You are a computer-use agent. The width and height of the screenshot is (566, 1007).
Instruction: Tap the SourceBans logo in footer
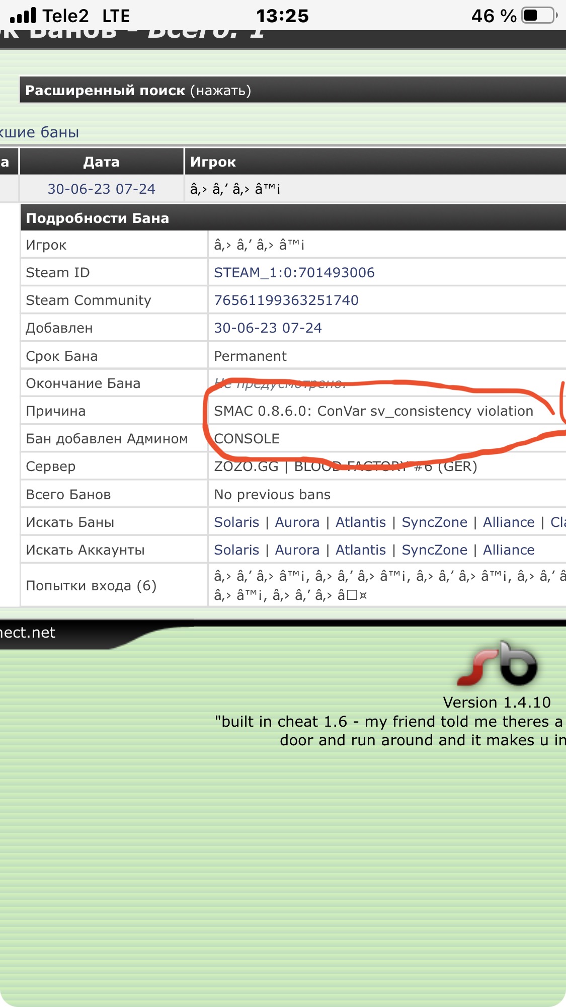point(498,664)
